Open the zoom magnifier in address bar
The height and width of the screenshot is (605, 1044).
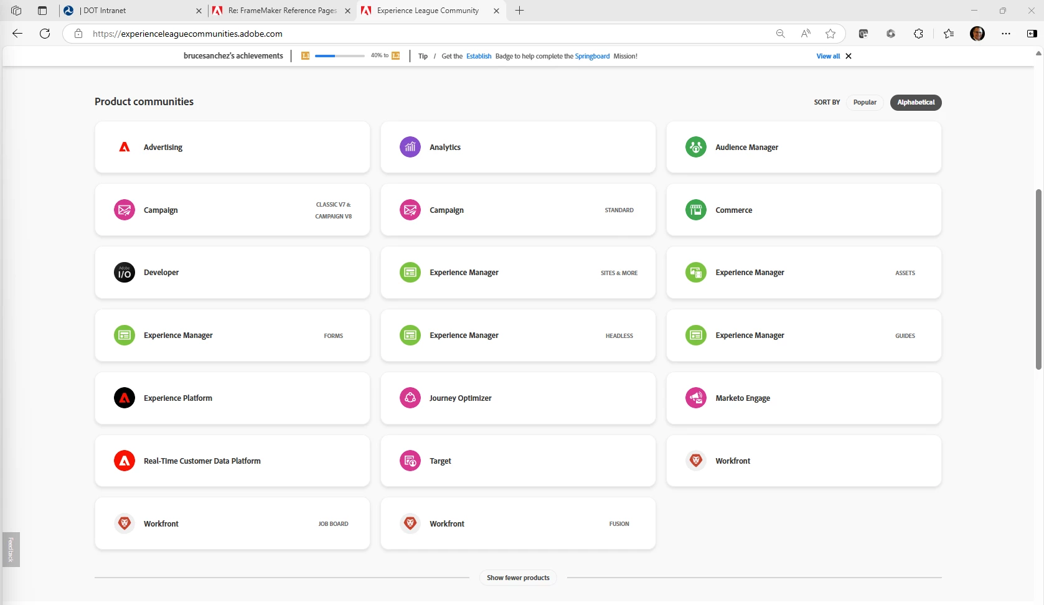(x=780, y=34)
